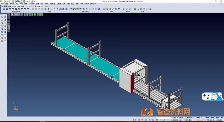Click the save icon in quick access toolbar
The width and height of the screenshot is (224, 122).
click(x=13, y=1)
